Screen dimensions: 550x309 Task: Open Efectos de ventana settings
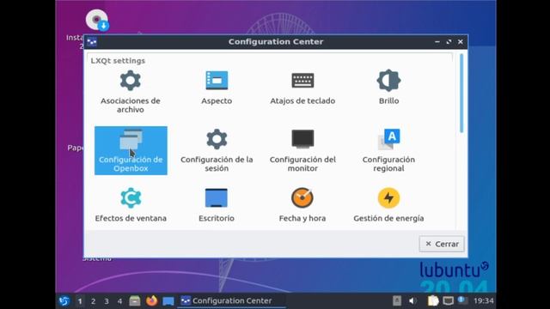pyautogui.click(x=131, y=205)
